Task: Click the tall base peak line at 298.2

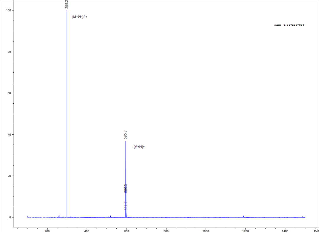Action: tap(67, 114)
